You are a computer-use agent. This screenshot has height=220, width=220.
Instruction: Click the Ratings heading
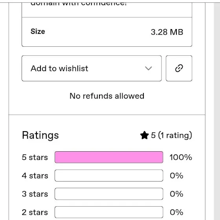[x=40, y=136]
